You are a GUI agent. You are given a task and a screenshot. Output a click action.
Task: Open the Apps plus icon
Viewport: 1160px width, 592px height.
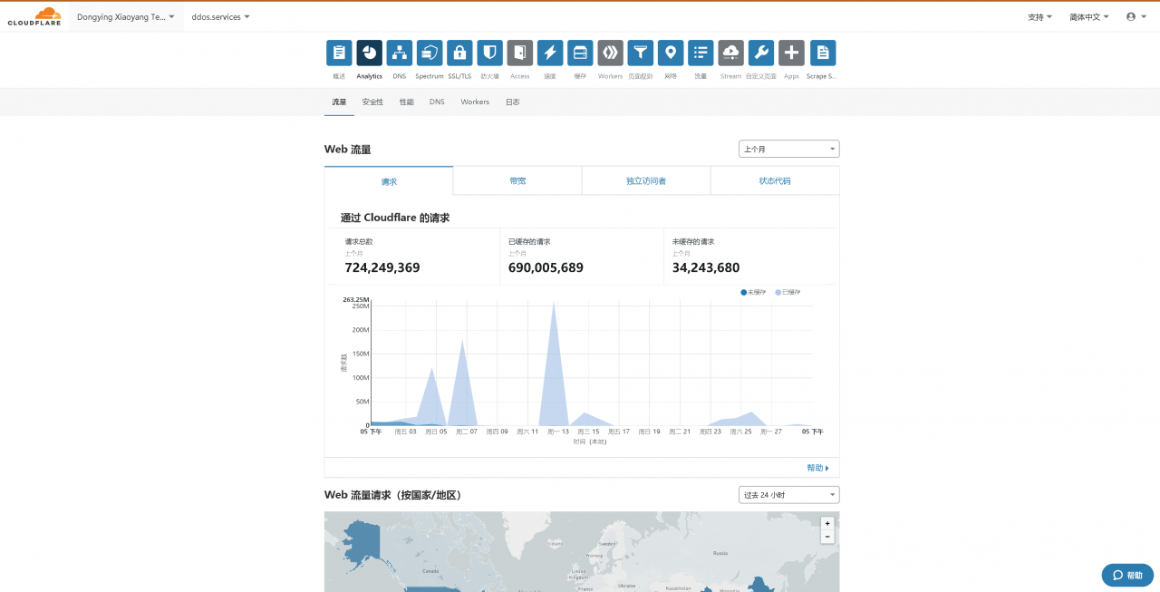tap(791, 53)
